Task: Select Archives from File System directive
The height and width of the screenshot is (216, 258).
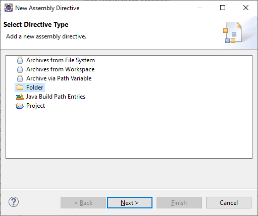Action: click(61, 60)
